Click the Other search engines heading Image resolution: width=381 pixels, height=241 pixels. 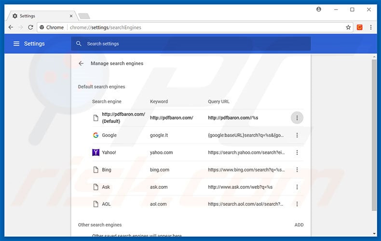point(100,225)
